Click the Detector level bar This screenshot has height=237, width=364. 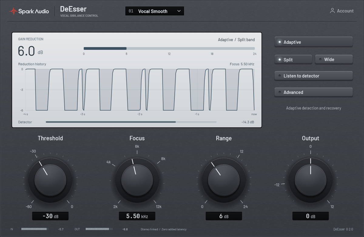click(x=131, y=122)
